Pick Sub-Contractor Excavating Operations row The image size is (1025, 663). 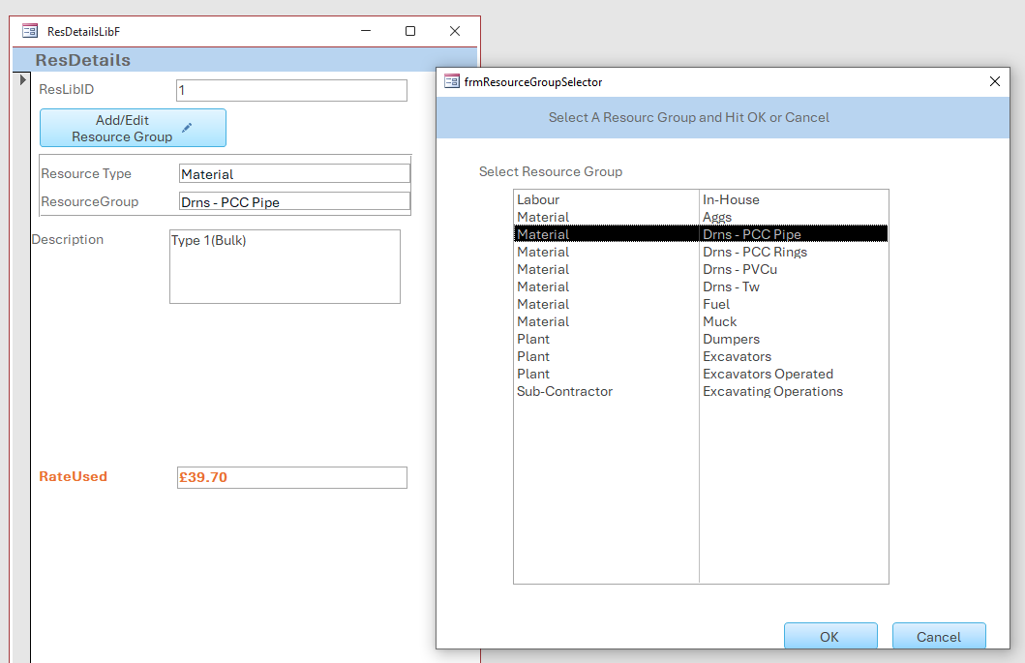(700, 392)
